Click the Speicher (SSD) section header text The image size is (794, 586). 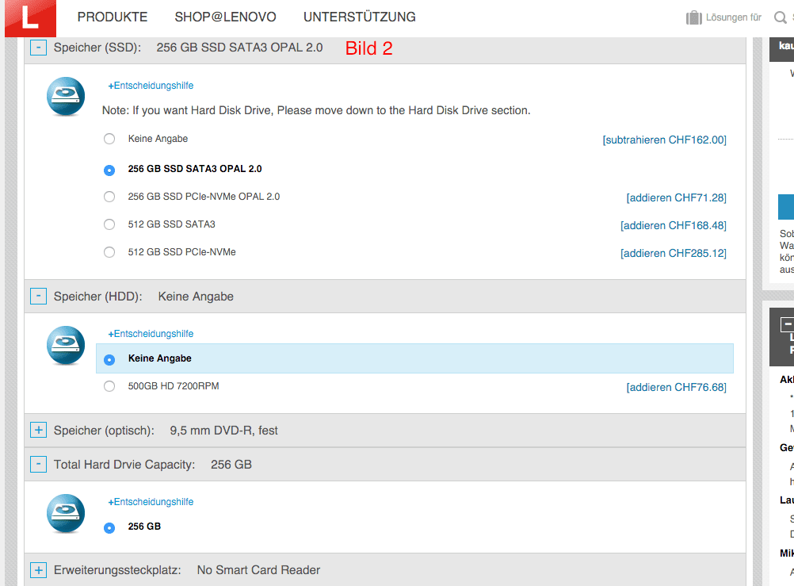(x=97, y=48)
